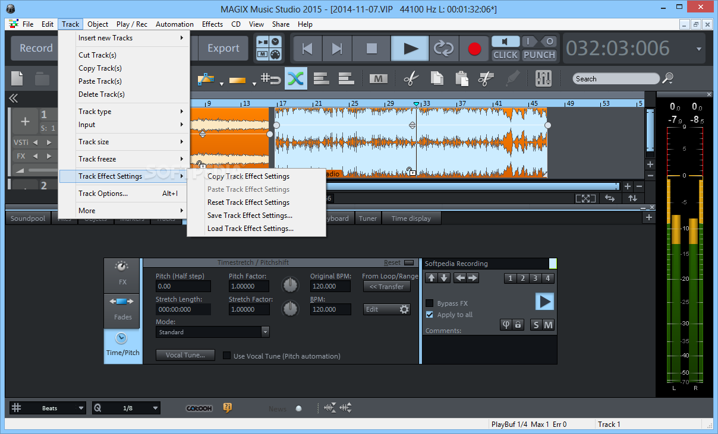
Task: Open the Effects menu
Action: pyautogui.click(x=212, y=24)
